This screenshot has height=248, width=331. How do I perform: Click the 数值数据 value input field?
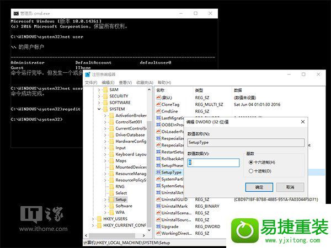pyautogui.click(x=213, y=163)
